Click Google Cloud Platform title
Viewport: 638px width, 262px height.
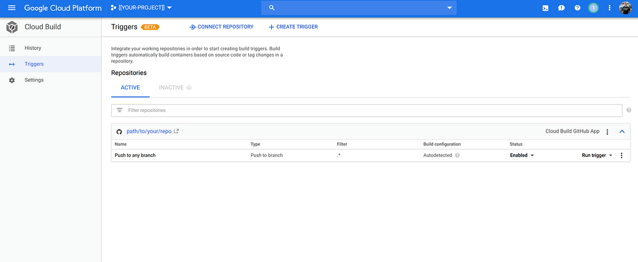[x=63, y=8]
